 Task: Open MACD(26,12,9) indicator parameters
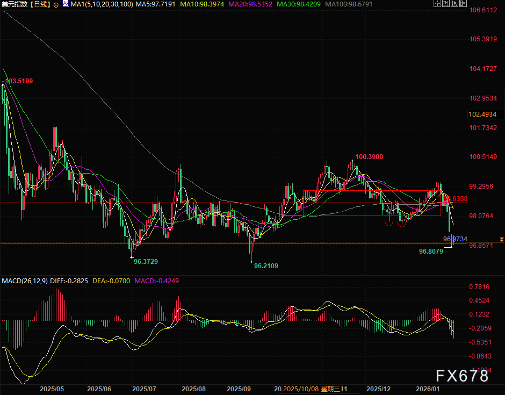click(24, 281)
